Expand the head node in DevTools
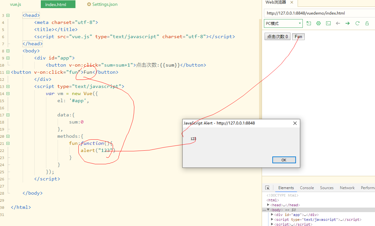 point(268,205)
